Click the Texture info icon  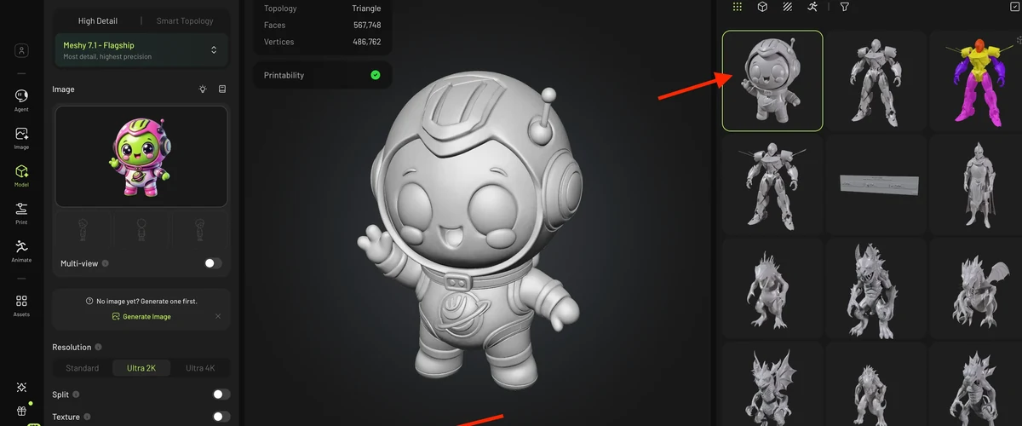pos(89,417)
